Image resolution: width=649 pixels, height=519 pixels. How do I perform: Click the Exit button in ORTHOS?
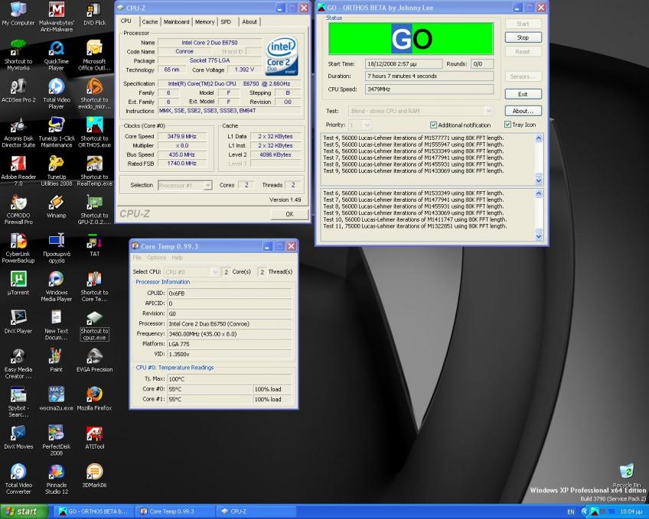[523, 94]
